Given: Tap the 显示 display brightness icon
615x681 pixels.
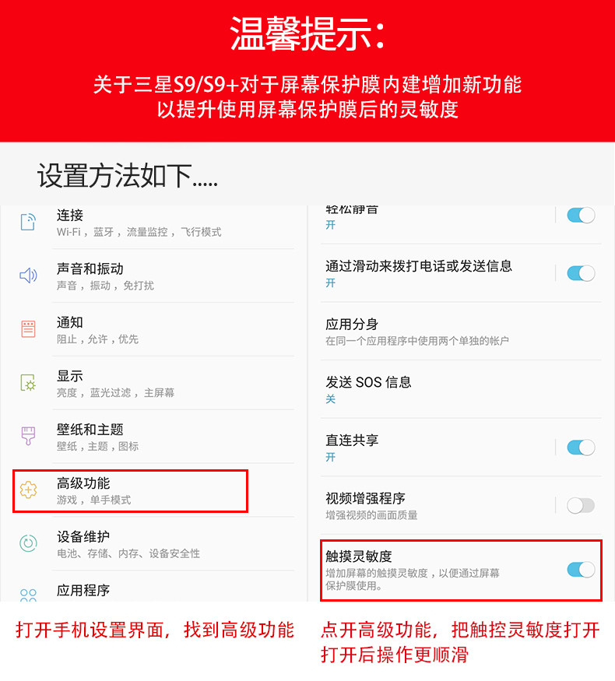Looking at the screenshot, I should click(x=28, y=383).
